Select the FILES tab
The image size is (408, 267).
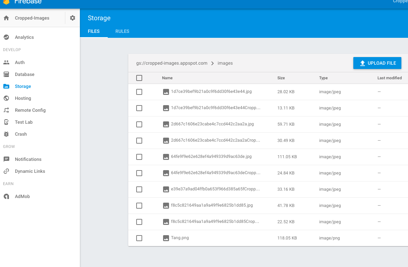(94, 31)
